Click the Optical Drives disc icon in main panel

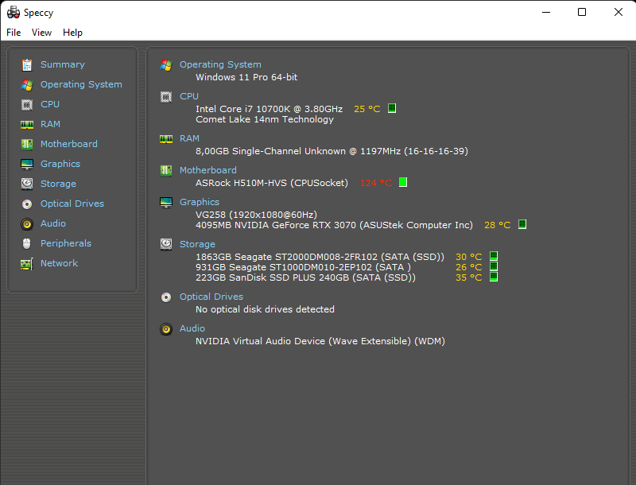[x=166, y=297]
